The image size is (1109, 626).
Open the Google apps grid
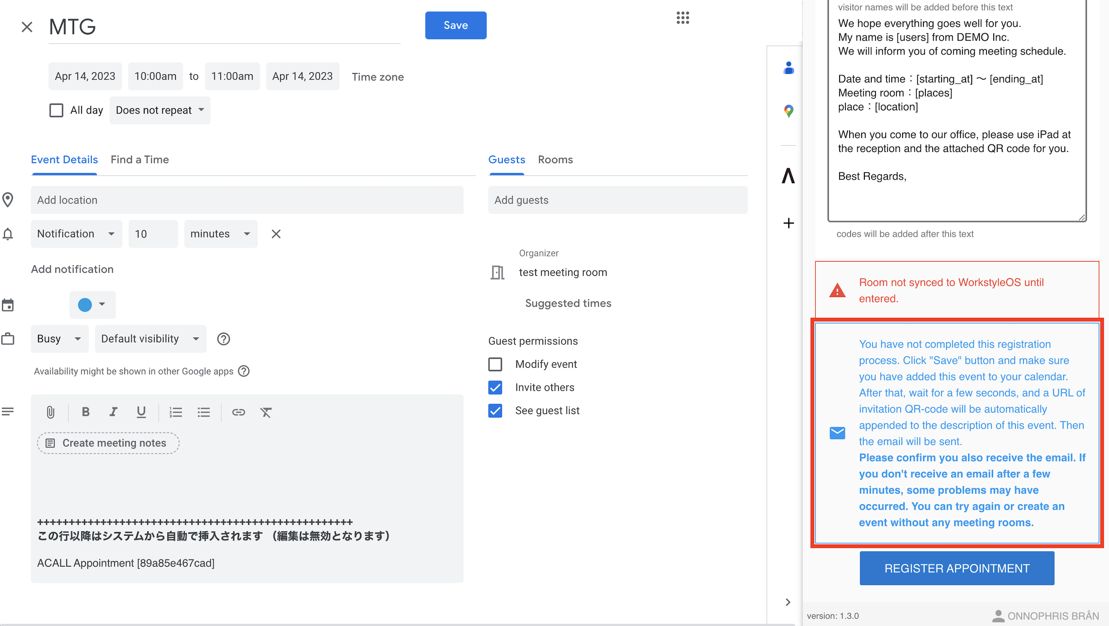682,18
